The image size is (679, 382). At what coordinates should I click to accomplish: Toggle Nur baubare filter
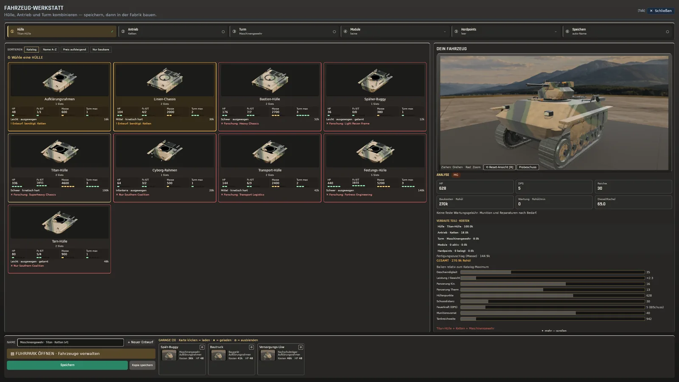click(x=101, y=50)
